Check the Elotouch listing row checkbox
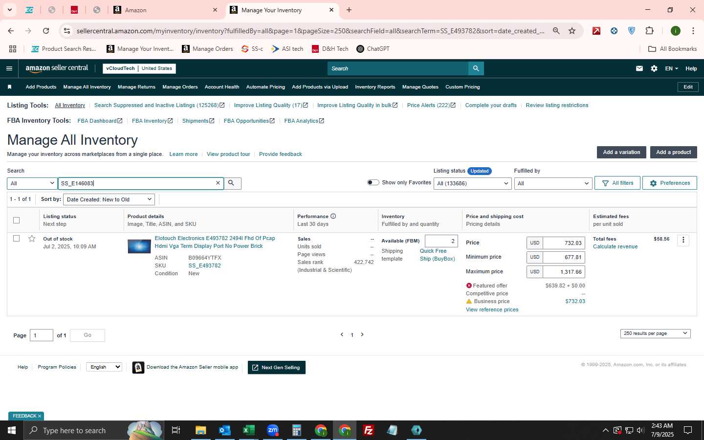The image size is (704, 440). coord(16,239)
